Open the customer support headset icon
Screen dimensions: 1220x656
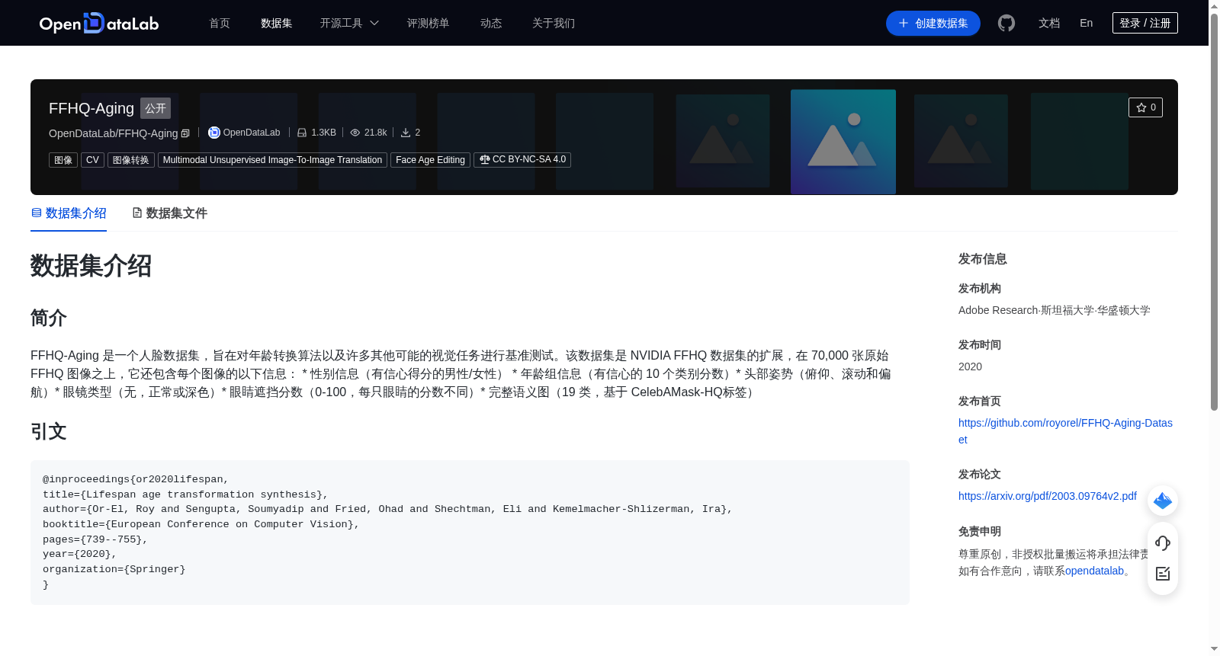pyautogui.click(x=1163, y=542)
